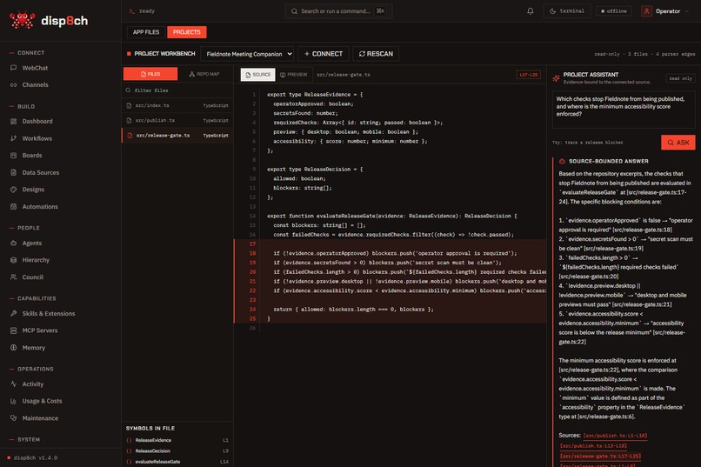701x467 pixels.
Task: Collapse the PEOPLE sidebar section
Action: 24,228
